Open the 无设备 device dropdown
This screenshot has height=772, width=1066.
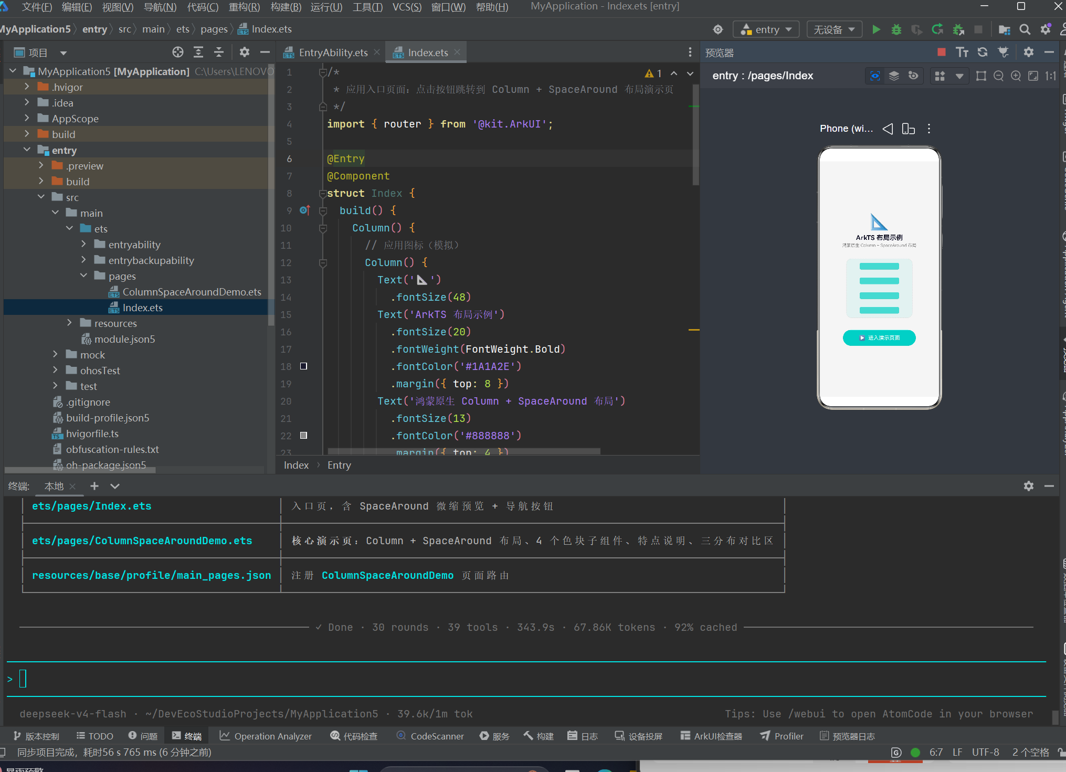(835, 29)
